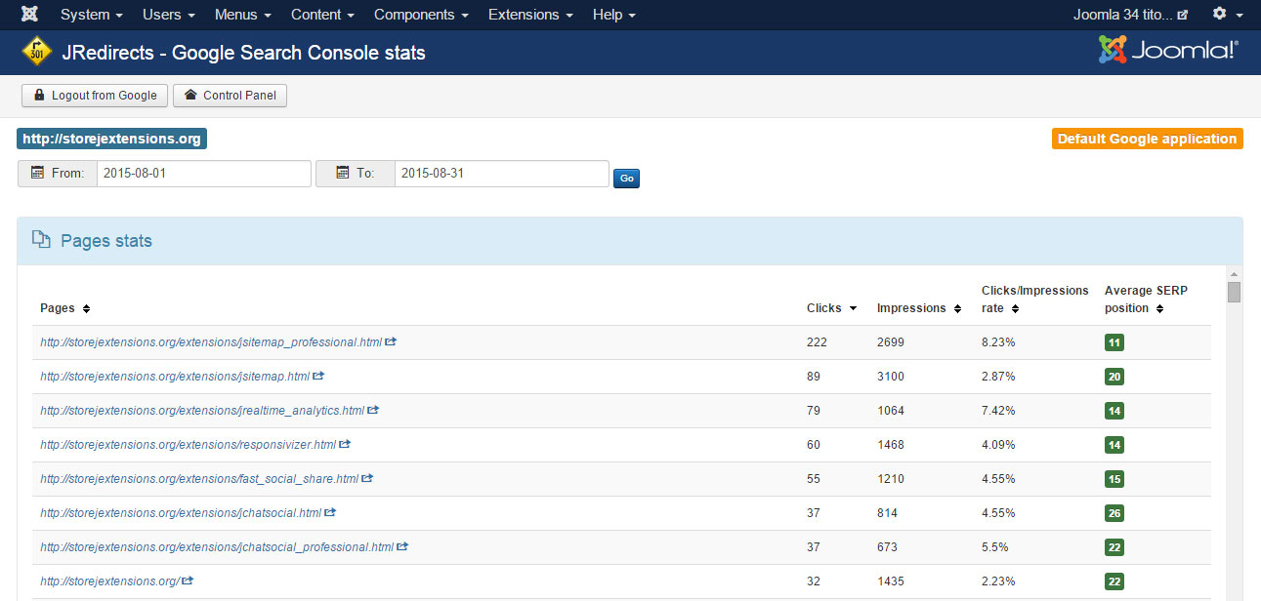Open responsivizer.html page link
1261x601 pixels.
(189, 445)
